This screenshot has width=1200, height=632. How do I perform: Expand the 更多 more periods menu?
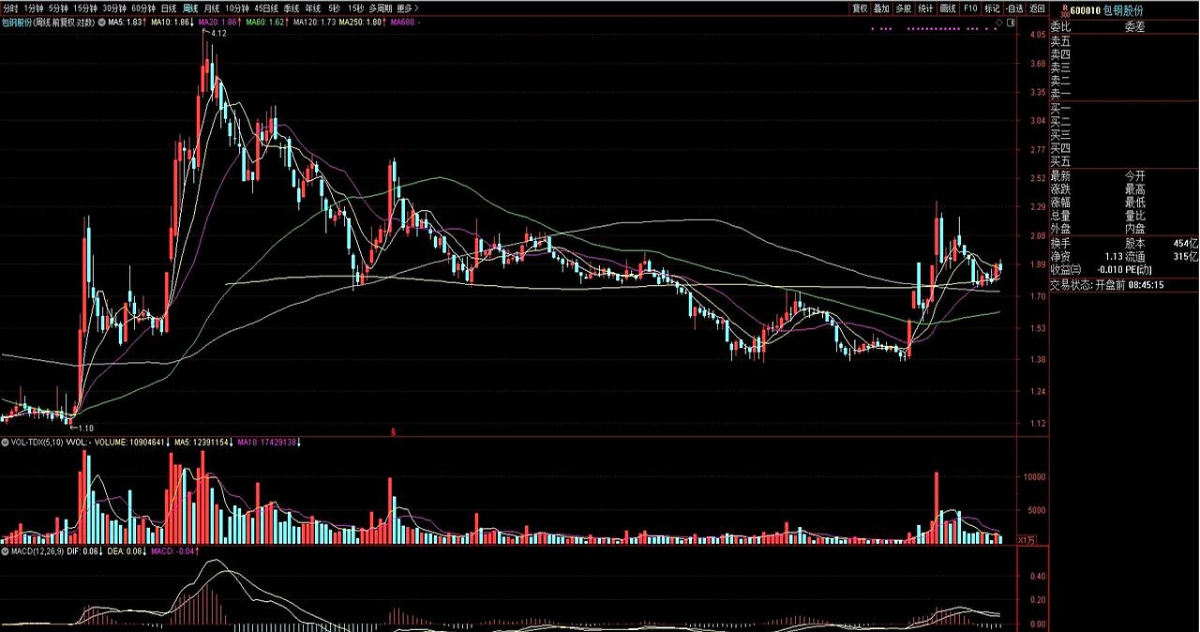[x=407, y=8]
